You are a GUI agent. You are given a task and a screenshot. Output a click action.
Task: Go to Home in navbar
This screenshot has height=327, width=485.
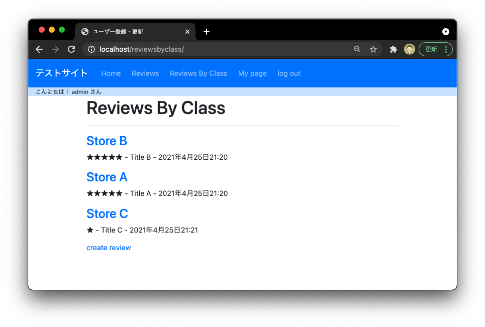coord(111,73)
